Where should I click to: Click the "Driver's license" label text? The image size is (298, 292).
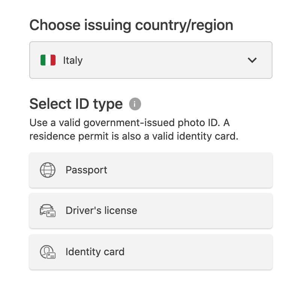coord(101,211)
